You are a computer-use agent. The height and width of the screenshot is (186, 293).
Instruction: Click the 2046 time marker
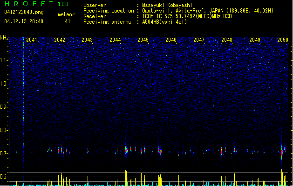(171, 40)
